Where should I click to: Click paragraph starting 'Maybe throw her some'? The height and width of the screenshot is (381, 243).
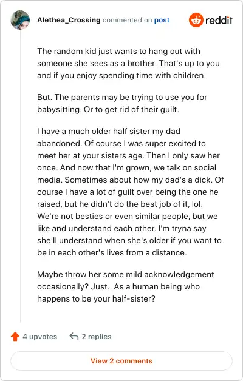coord(126,287)
